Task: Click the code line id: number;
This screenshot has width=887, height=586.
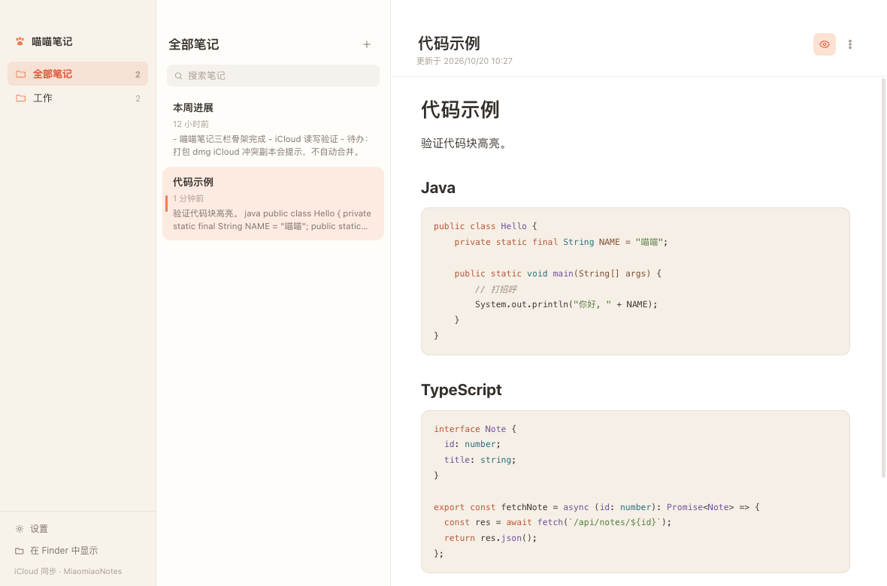Action: [472, 445]
